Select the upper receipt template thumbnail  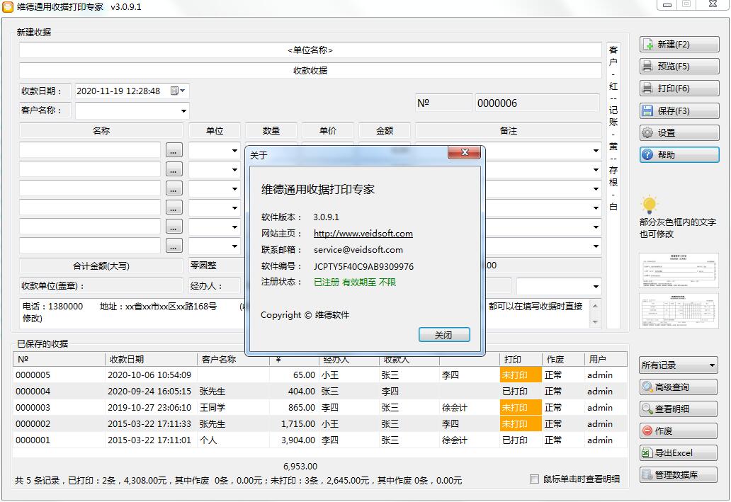679,270
